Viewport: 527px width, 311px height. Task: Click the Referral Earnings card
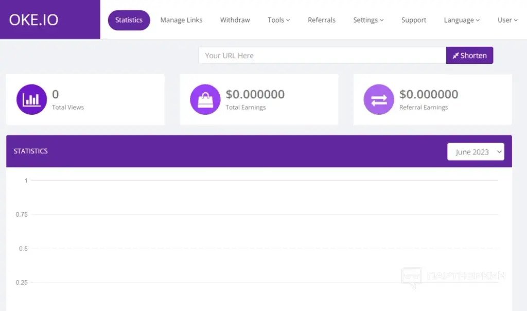[432, 99]
